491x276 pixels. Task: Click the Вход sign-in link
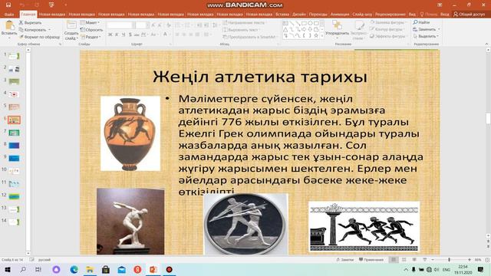click(x=445, y=14)
